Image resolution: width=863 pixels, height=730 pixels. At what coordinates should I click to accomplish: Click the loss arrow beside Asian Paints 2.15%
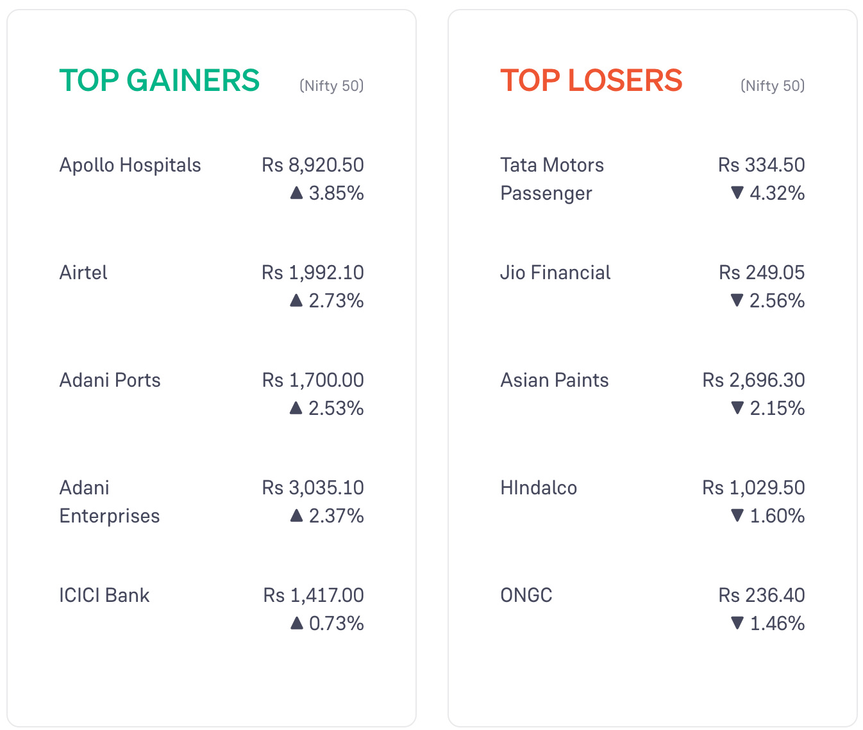[737, 408]
